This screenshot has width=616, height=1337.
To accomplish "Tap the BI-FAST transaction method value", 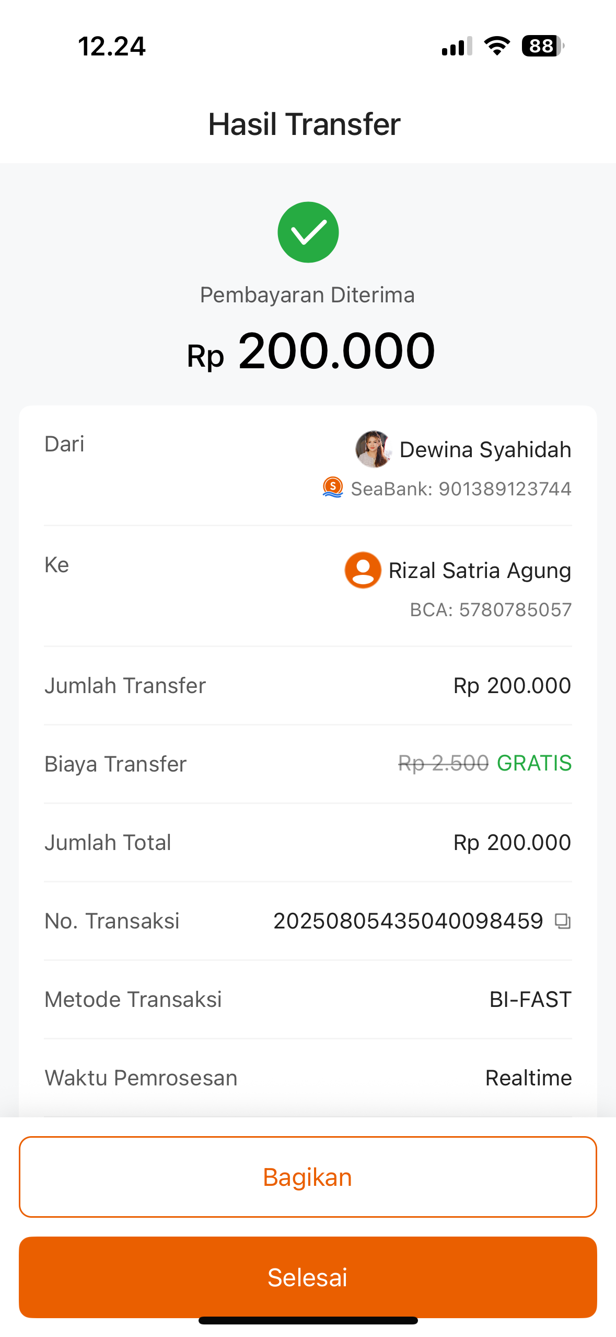I will click(x=530, y=1000).
